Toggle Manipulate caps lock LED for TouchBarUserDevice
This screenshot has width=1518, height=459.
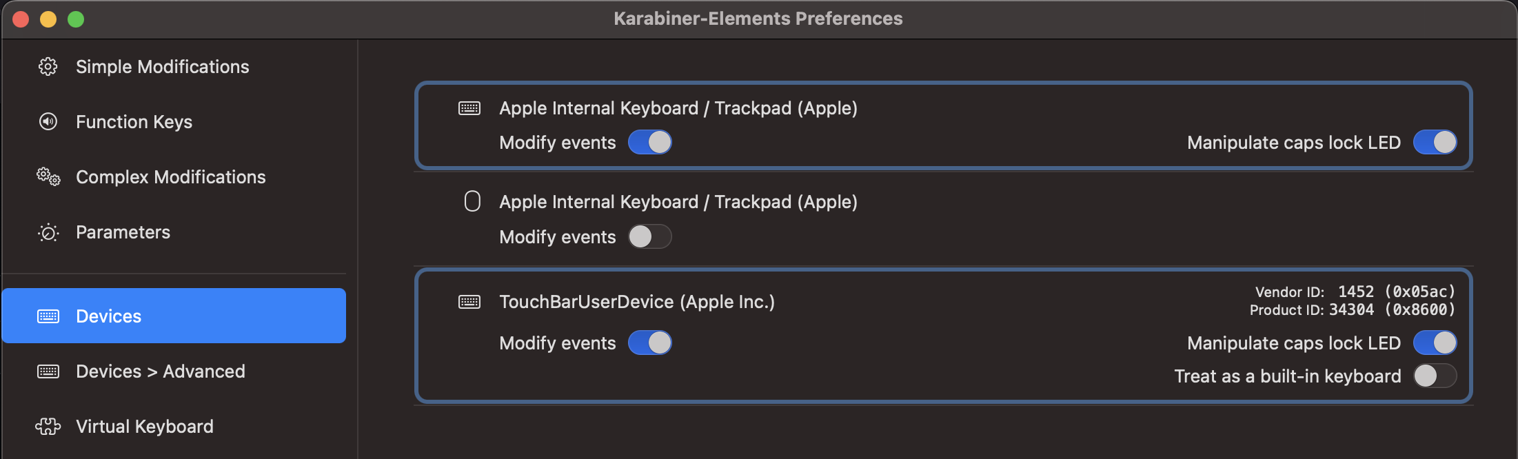[1435, 343]
